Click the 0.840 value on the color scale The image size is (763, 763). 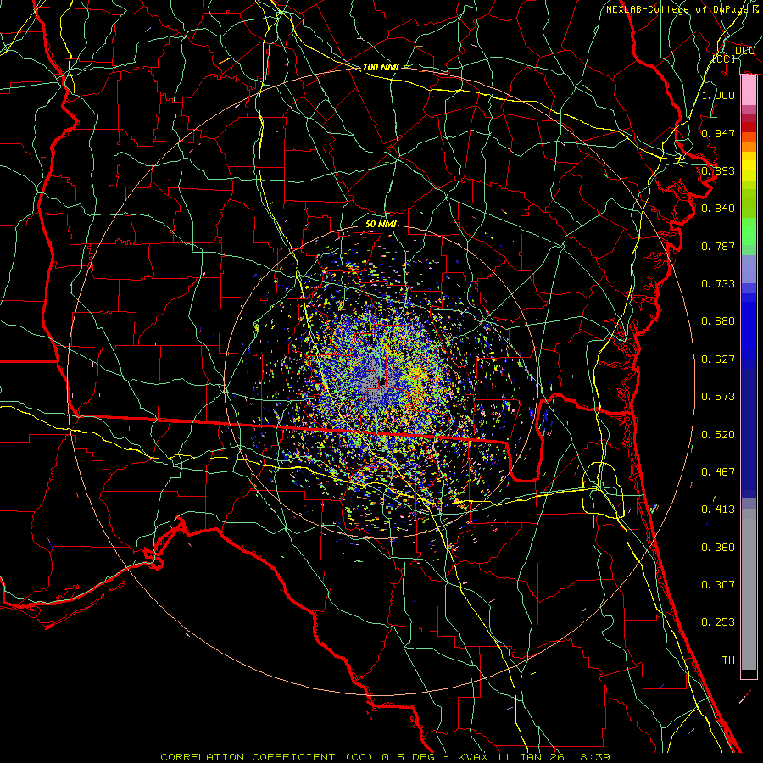coord(718,209)
